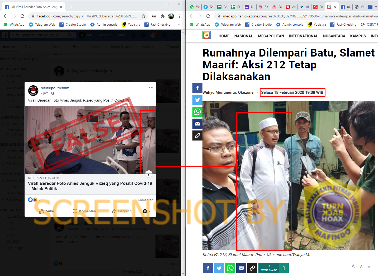Bookmark the Facebook page with the star icon
Screen dimensions: 378x276
point(144,16)
